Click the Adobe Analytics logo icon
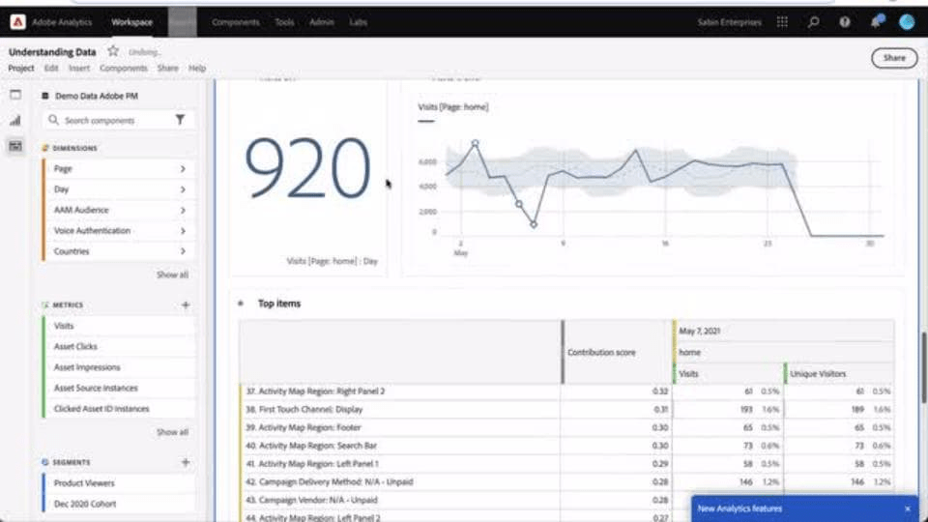The width and height of the screenshot is (928, 522). click(x=17, y=21)
